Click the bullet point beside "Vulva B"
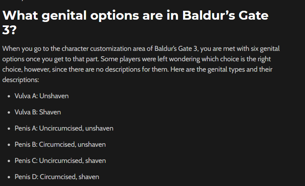The height and width of the screenshot is (186, 305). tap(8, 112)
